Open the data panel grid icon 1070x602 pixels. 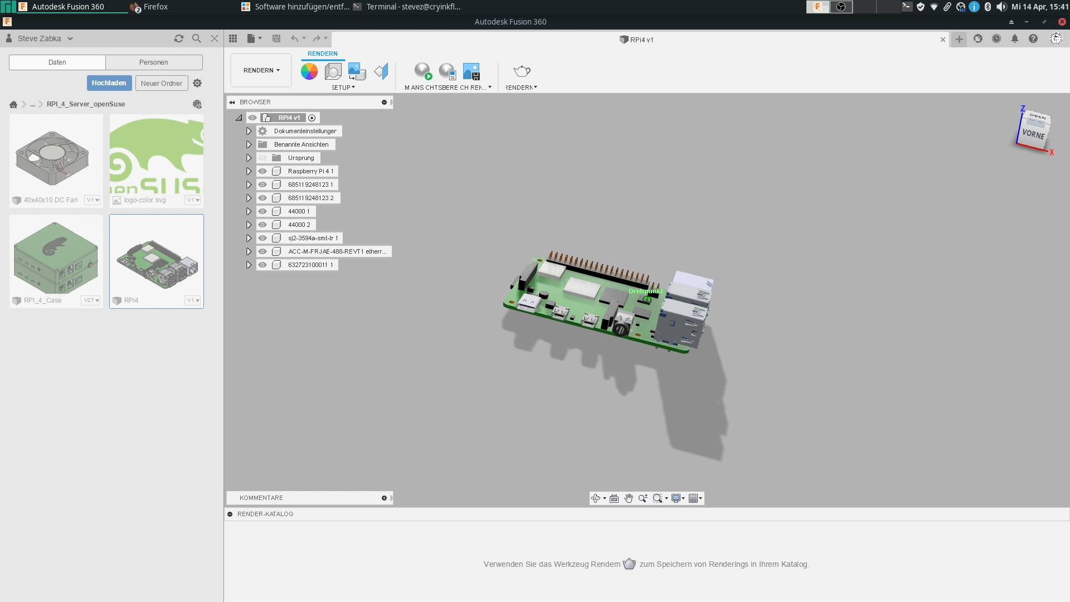[x=233, y=38]
